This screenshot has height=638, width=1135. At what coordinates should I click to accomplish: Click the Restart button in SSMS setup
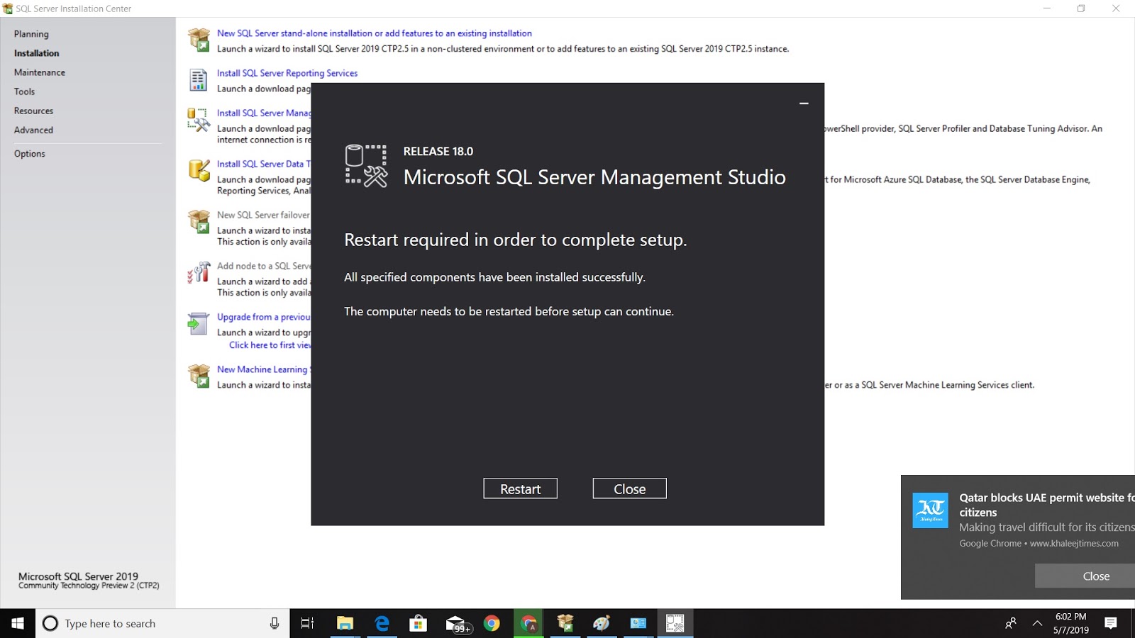coord(520,488)
